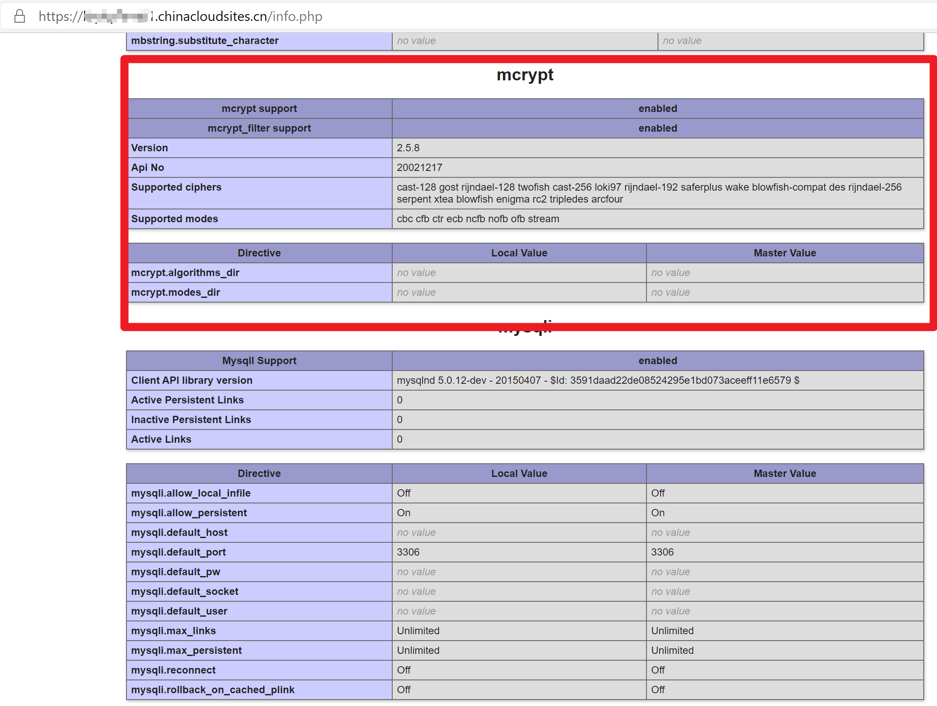The width and height of the screenshot is (937, 706).
Task: Click the mysqli.reconnect directive name
Action: coord(173,670)
